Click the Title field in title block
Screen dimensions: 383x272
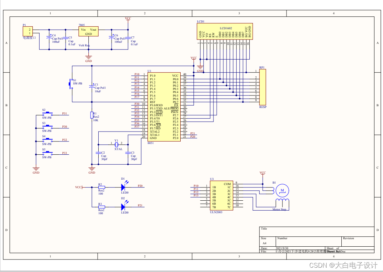pos(317,232)
